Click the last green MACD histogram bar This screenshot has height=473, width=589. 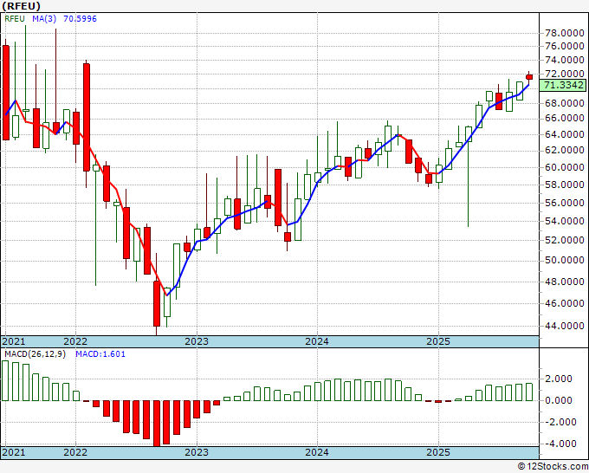coord(529,392)
